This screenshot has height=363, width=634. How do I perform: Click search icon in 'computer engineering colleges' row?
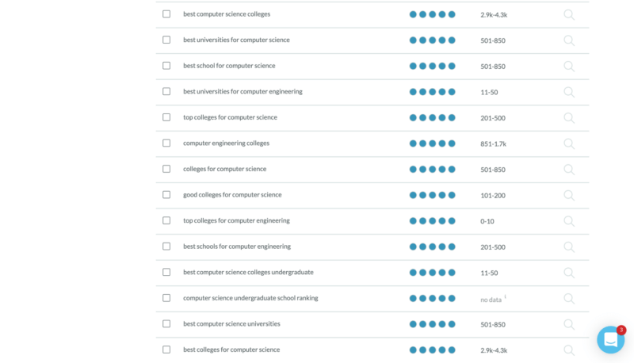568,143
